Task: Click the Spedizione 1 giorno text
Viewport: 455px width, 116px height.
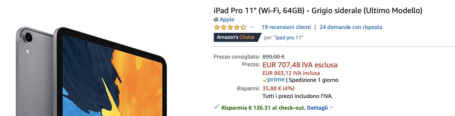Action: click(x=313, y=80)
